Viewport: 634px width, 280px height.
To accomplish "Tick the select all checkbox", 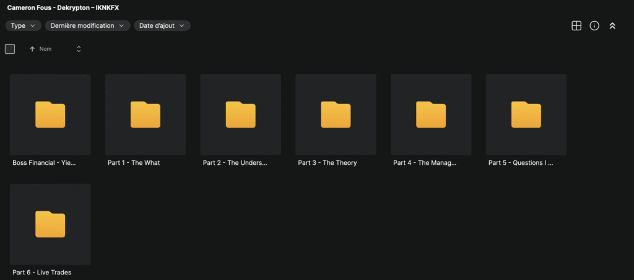I will (10, 49).
